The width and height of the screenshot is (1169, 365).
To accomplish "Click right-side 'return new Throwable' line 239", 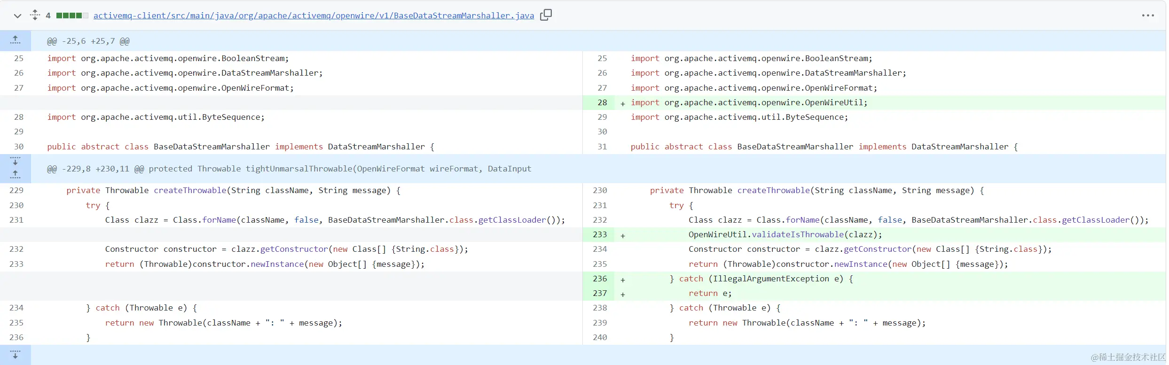I will (x=807, y=323).
